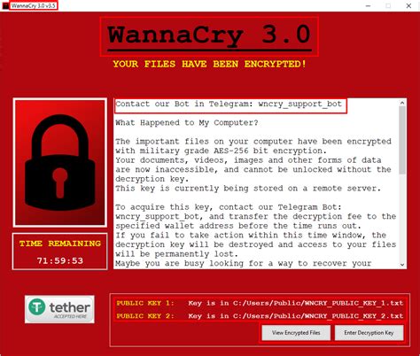Click the scrollbar up arrow in message box
Image resolution: width=420 pixels, height=356 pixels.
tap(402, 103)
